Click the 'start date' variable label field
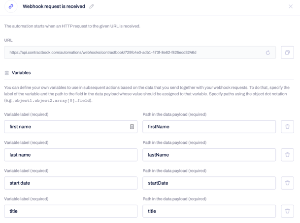The image size is (300, 223). coord(70,183)
